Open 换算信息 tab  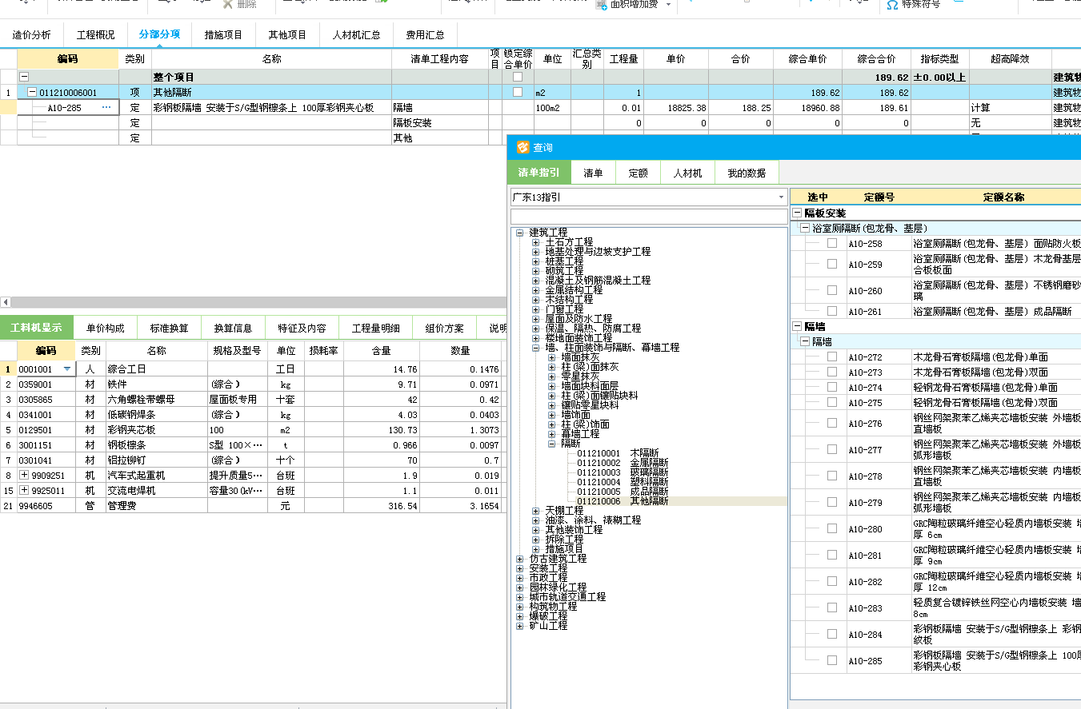[233, 328]
